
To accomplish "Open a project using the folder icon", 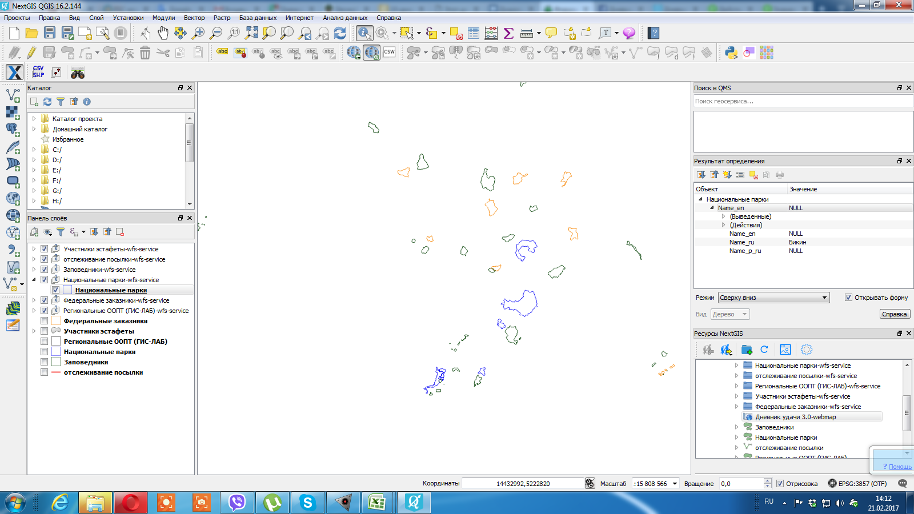I will [x=31, y=33].
